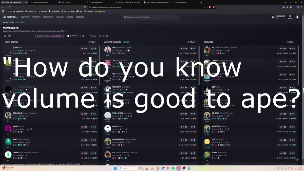Screen dimensions: 304x171
Task: Click the SD BACK star 20 button
Action: [x=283, y=114]
